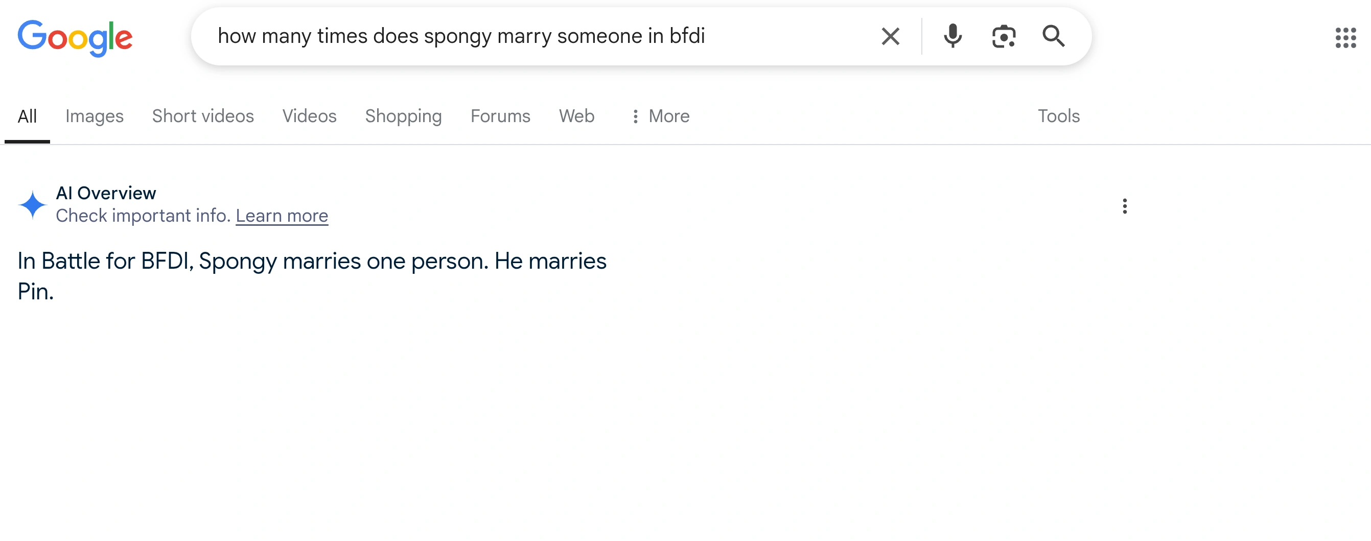Click the Google logo

tap(75, 37)
